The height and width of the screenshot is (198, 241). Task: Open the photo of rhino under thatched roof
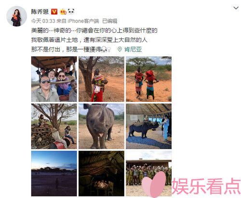coord(149,126)
